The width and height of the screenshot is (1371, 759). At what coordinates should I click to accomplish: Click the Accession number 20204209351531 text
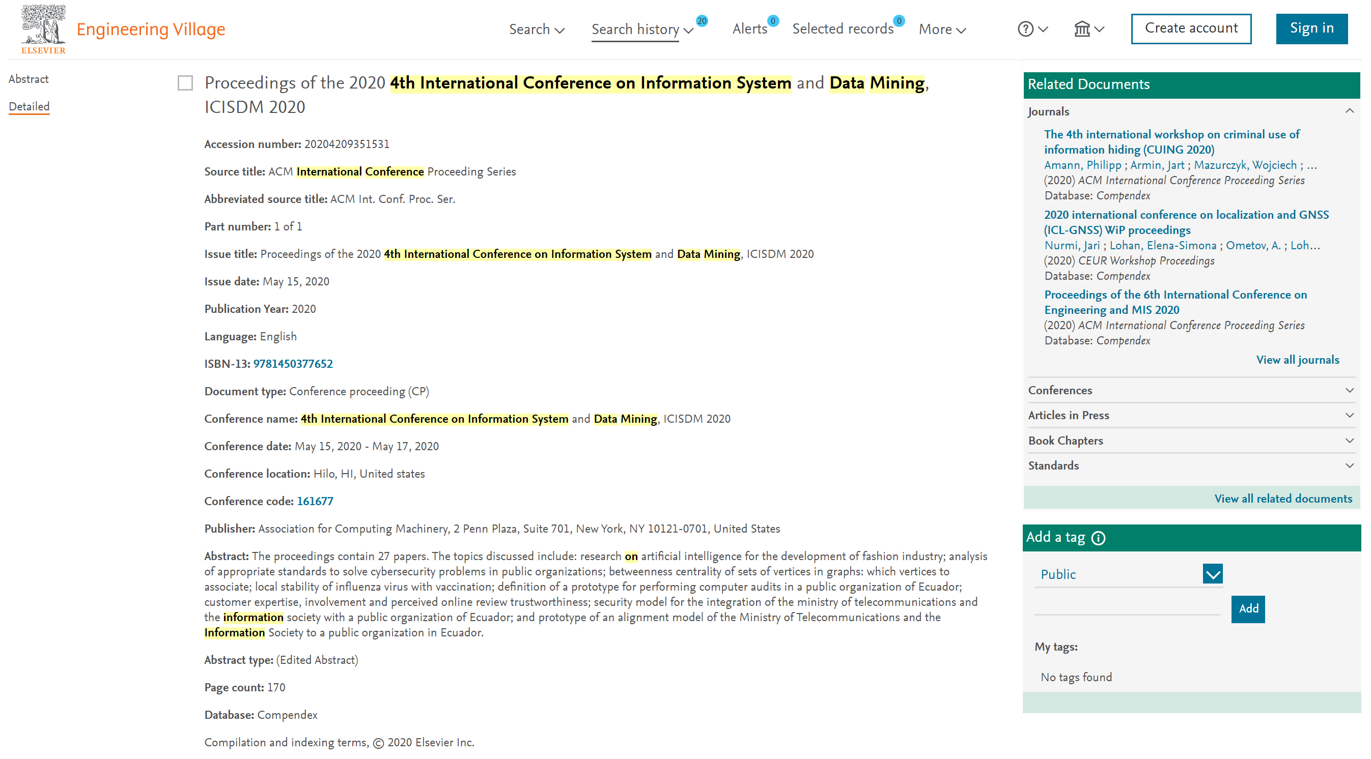[297, 144]
